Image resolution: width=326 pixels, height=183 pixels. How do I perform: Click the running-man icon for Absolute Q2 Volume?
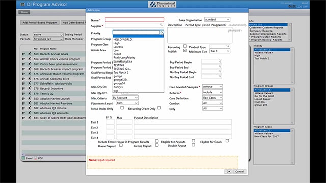click(30, 108)
